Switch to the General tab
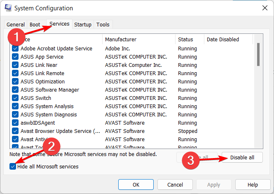This screenshot has height=194, width=274. click(x=16, y=25)
